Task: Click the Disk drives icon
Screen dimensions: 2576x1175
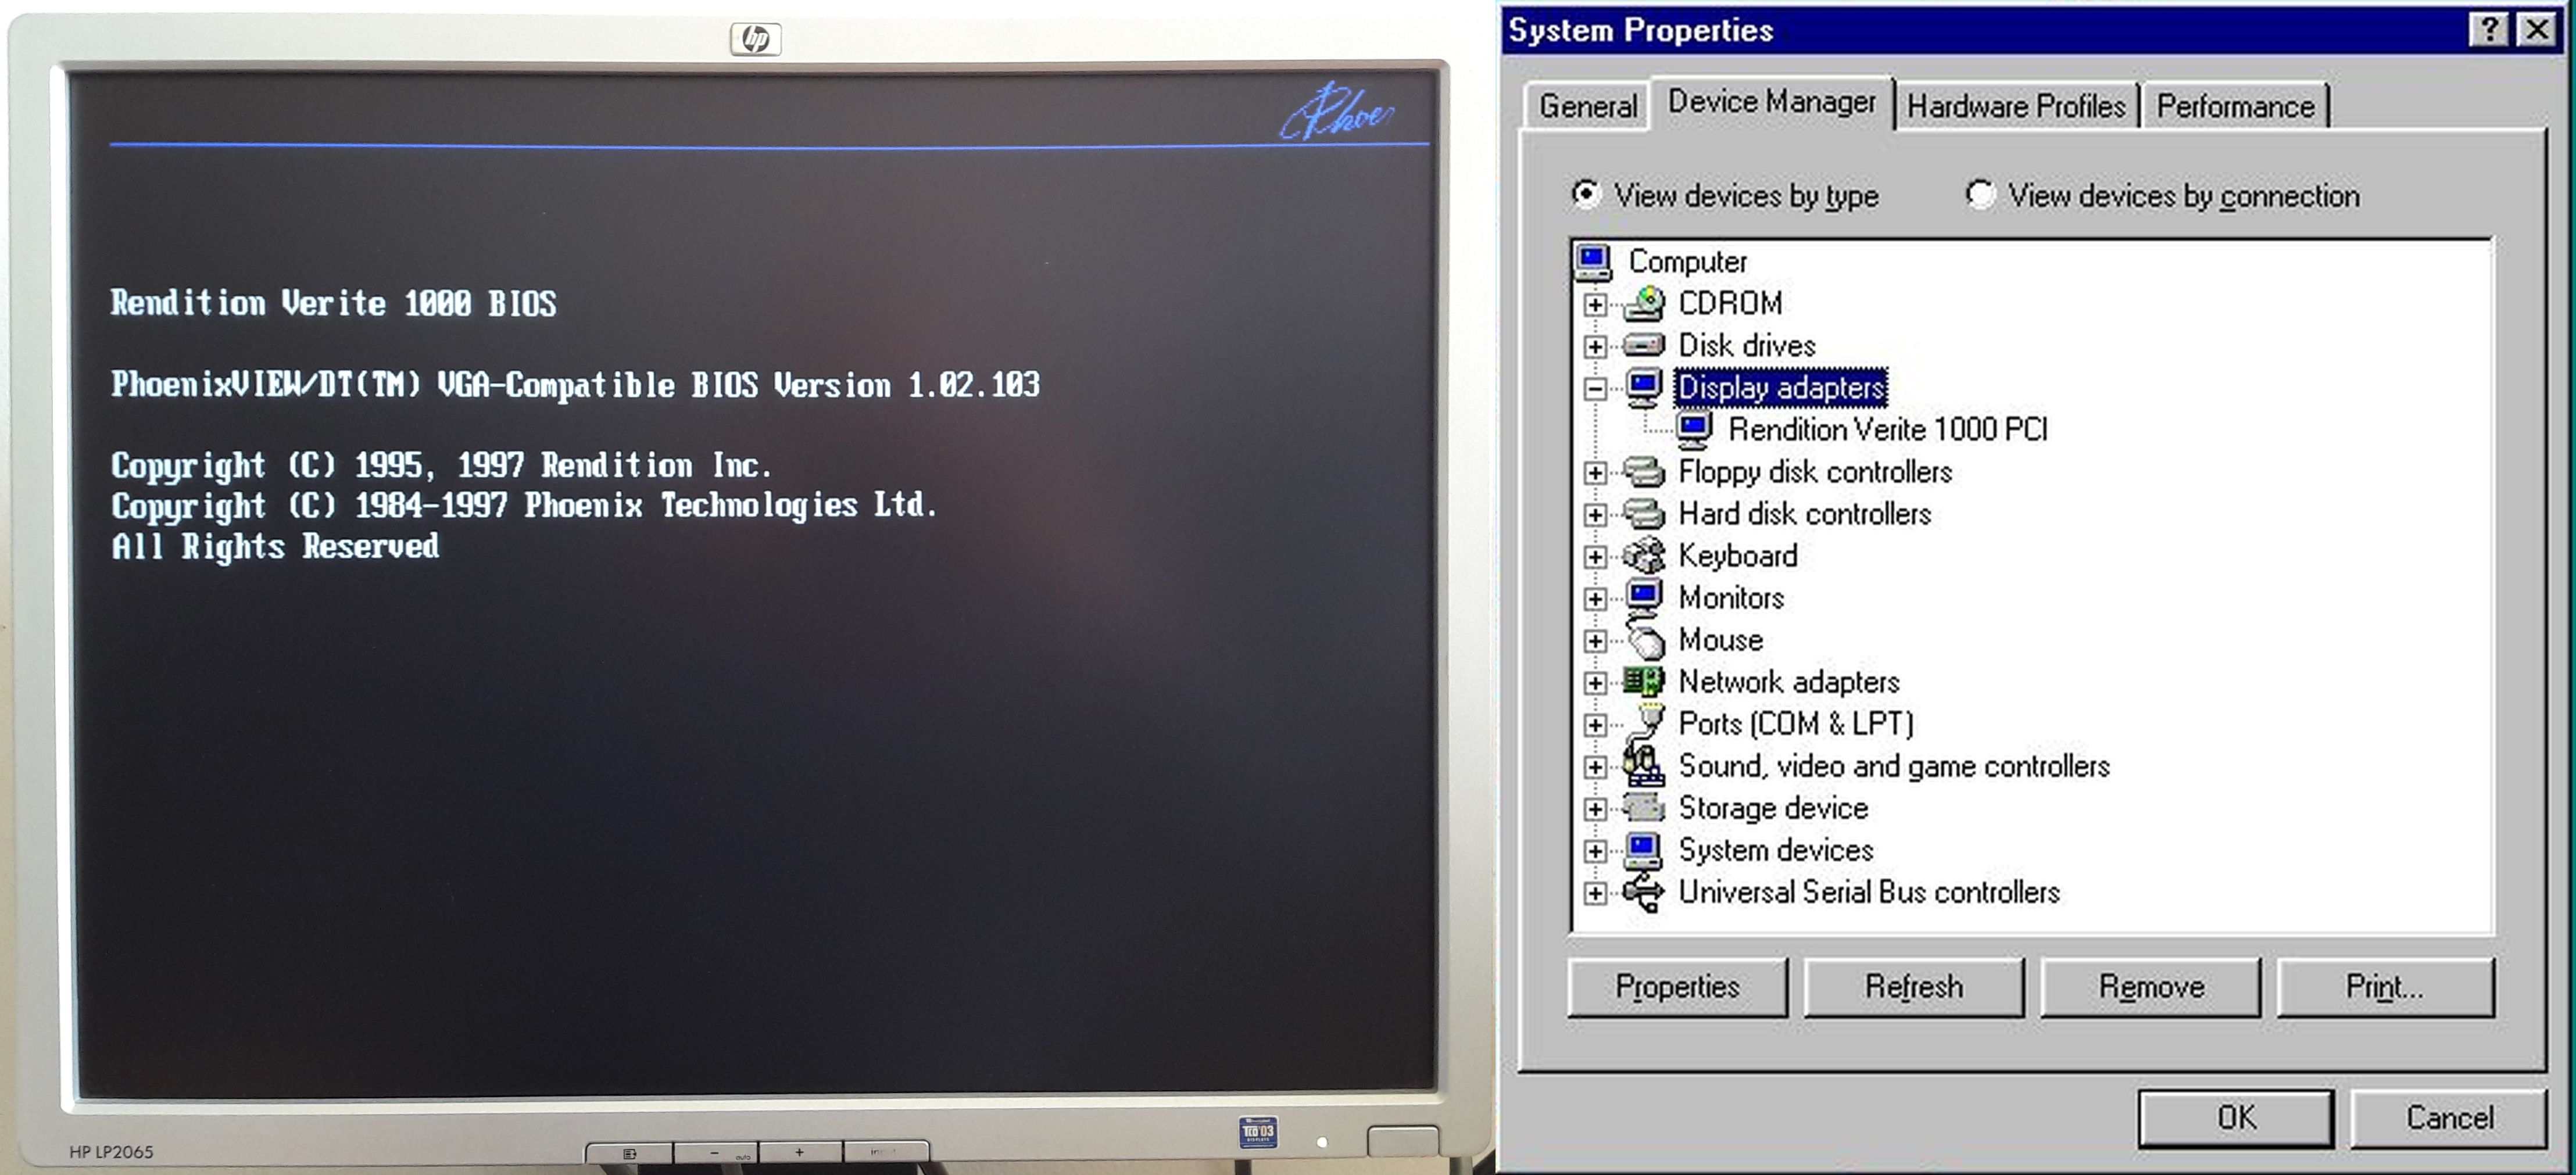Action: click(x=1643, y=345)
